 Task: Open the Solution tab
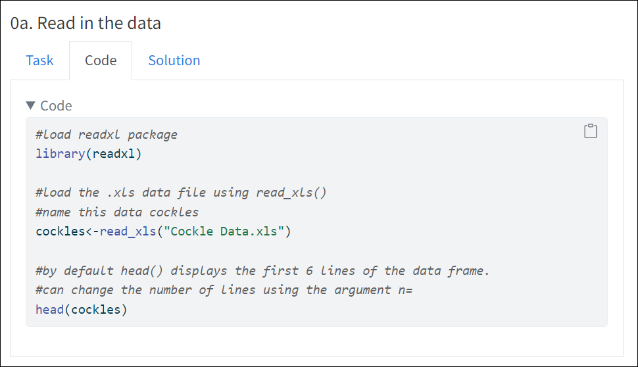coord(174,61)
